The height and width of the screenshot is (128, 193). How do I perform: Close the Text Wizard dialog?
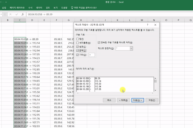(155, 25)
